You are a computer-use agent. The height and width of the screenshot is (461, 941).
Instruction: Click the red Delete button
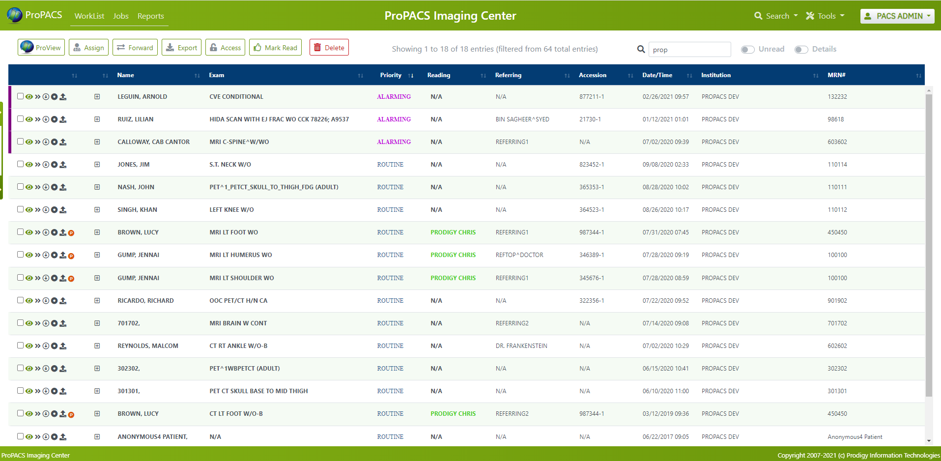329,47
